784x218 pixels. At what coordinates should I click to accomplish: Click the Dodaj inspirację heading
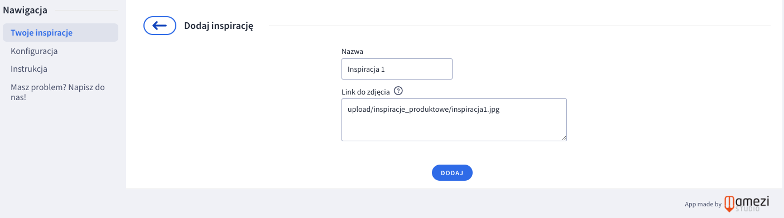(x=219, y=26)
